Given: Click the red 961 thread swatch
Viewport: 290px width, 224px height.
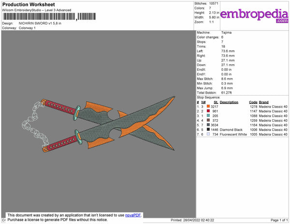Looking at the screenshot, I should coord(208,111).
